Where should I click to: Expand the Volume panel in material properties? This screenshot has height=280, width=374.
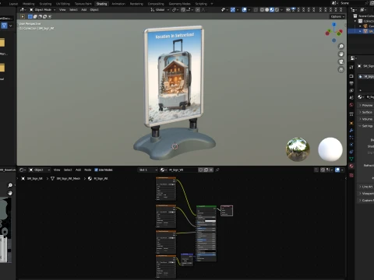365,119
